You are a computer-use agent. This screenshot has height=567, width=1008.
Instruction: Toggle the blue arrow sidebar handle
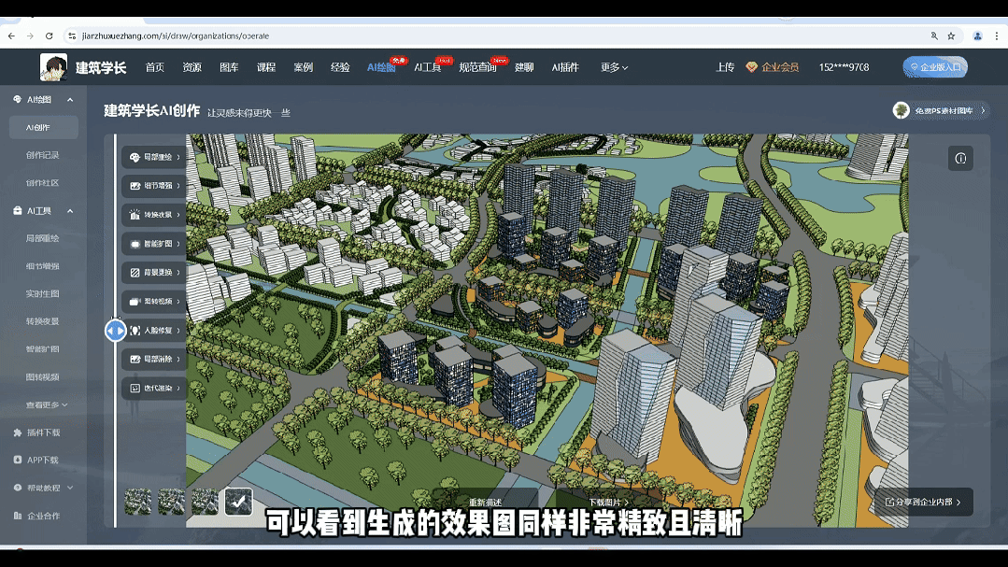(x=114, y=330)
